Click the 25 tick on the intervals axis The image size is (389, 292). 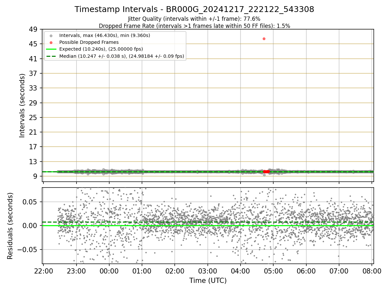coord(33,117)
